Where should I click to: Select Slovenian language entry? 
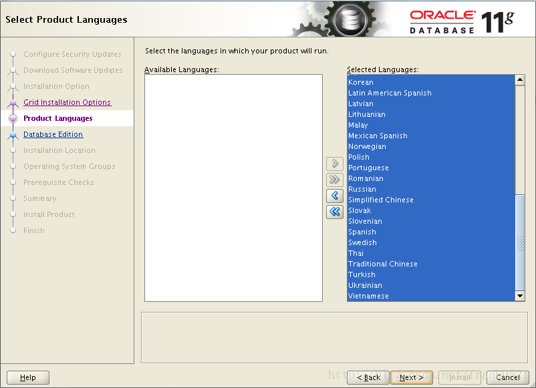pyautogui.click(x=431, y=221)
